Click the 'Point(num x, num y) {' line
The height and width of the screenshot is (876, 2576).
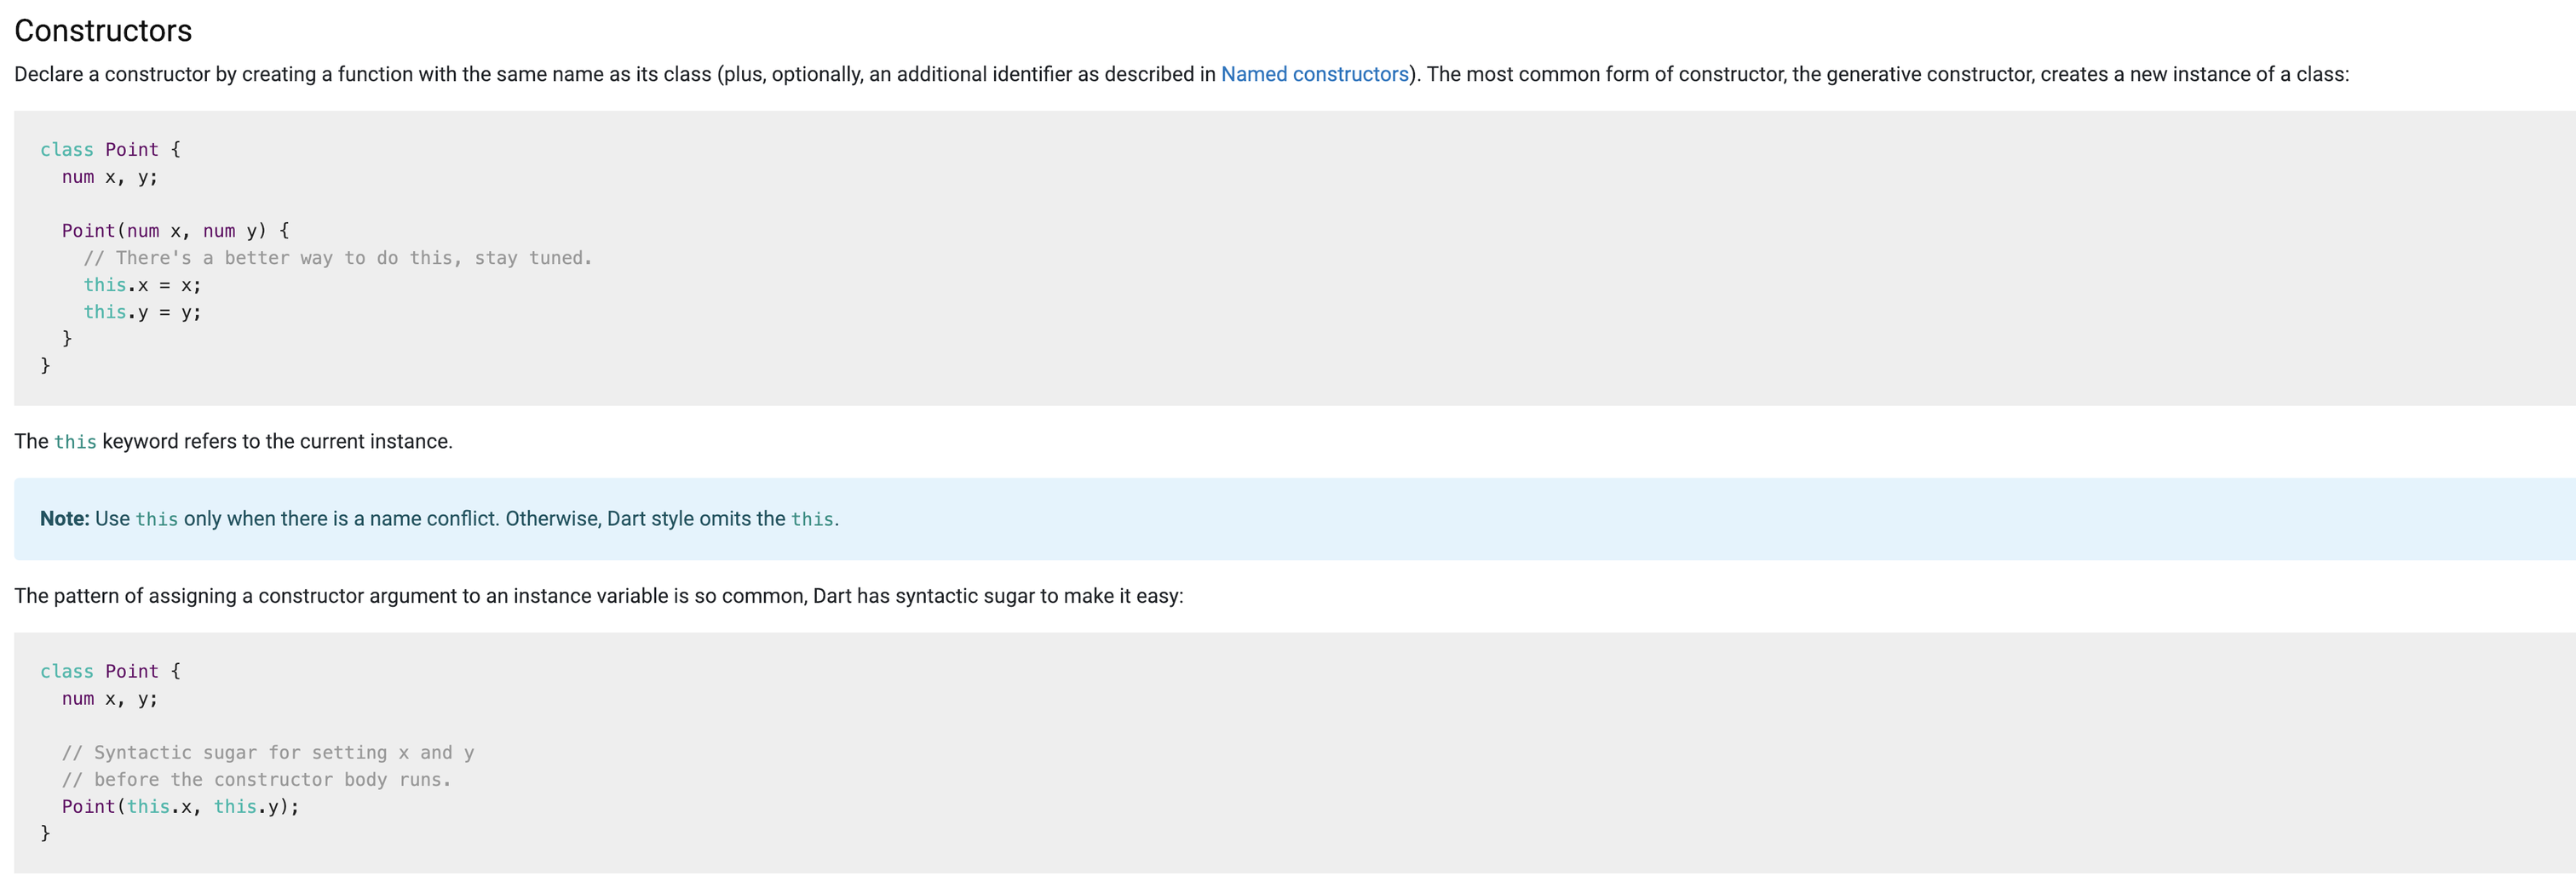pos(175,231)
